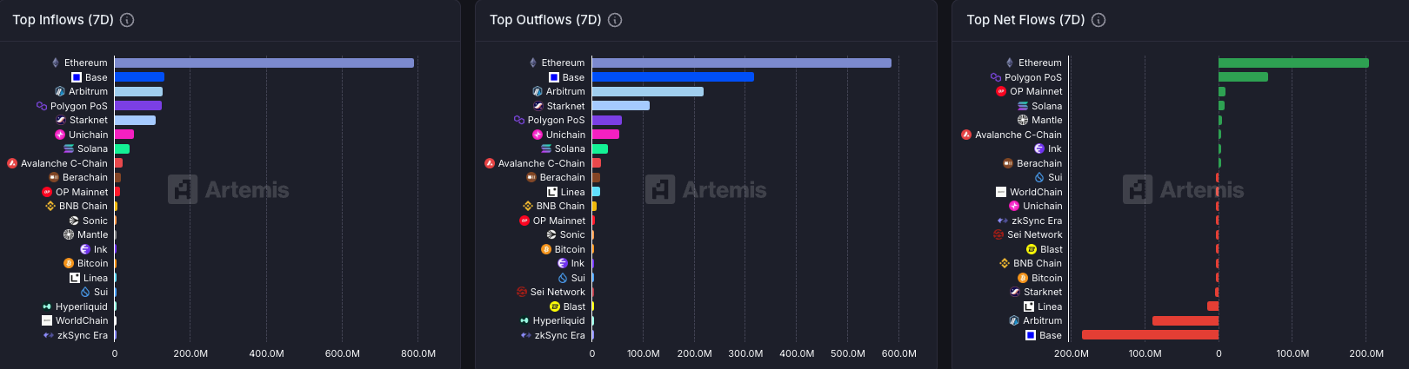Viewport: 1409px width, 369px height.
Task: Select blue Base bar in Top Inflows chart
Action: point(139,77)
